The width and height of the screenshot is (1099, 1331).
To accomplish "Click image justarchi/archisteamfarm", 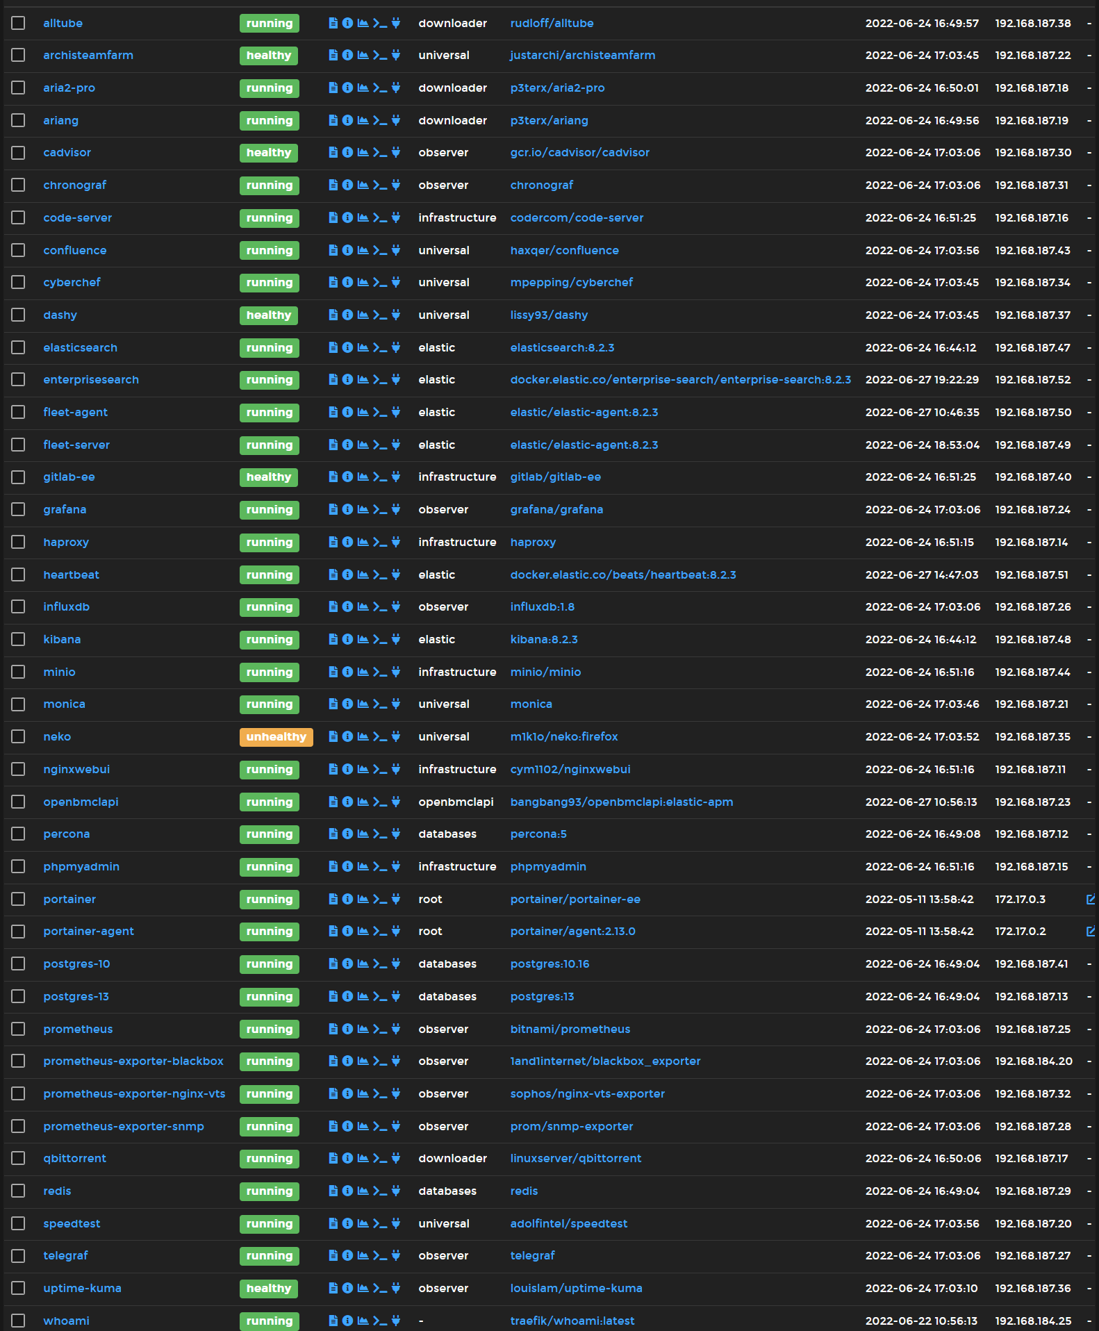I will pos(582,55).
